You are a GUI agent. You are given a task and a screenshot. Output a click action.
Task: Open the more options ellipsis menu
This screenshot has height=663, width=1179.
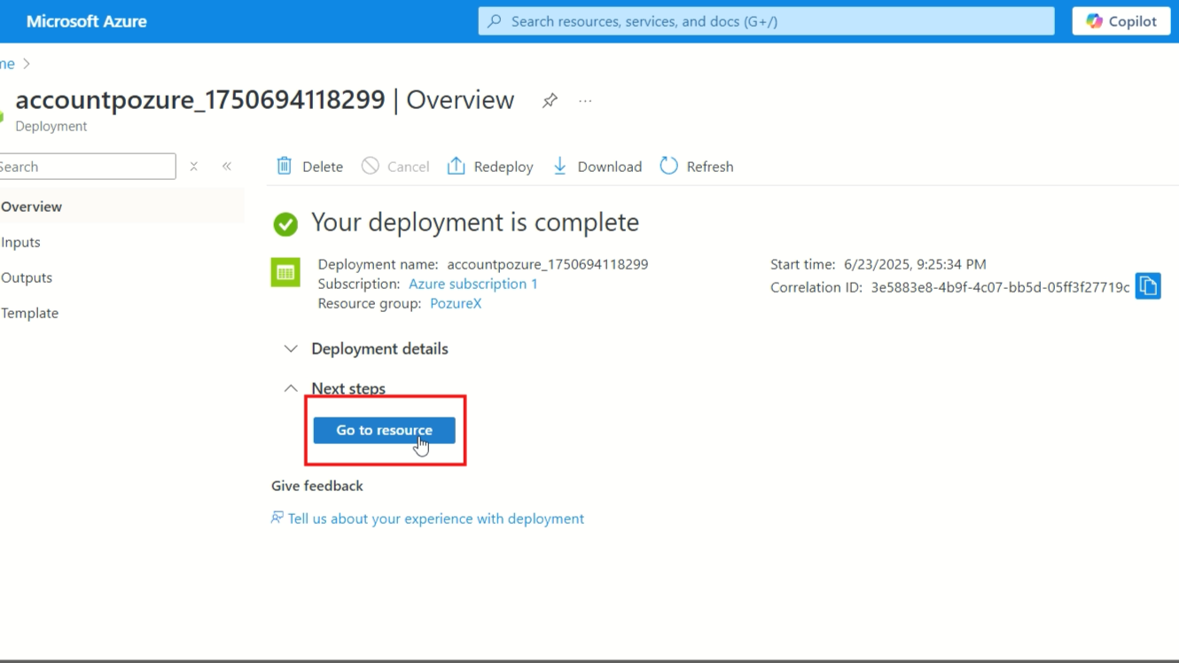(585, 101)
